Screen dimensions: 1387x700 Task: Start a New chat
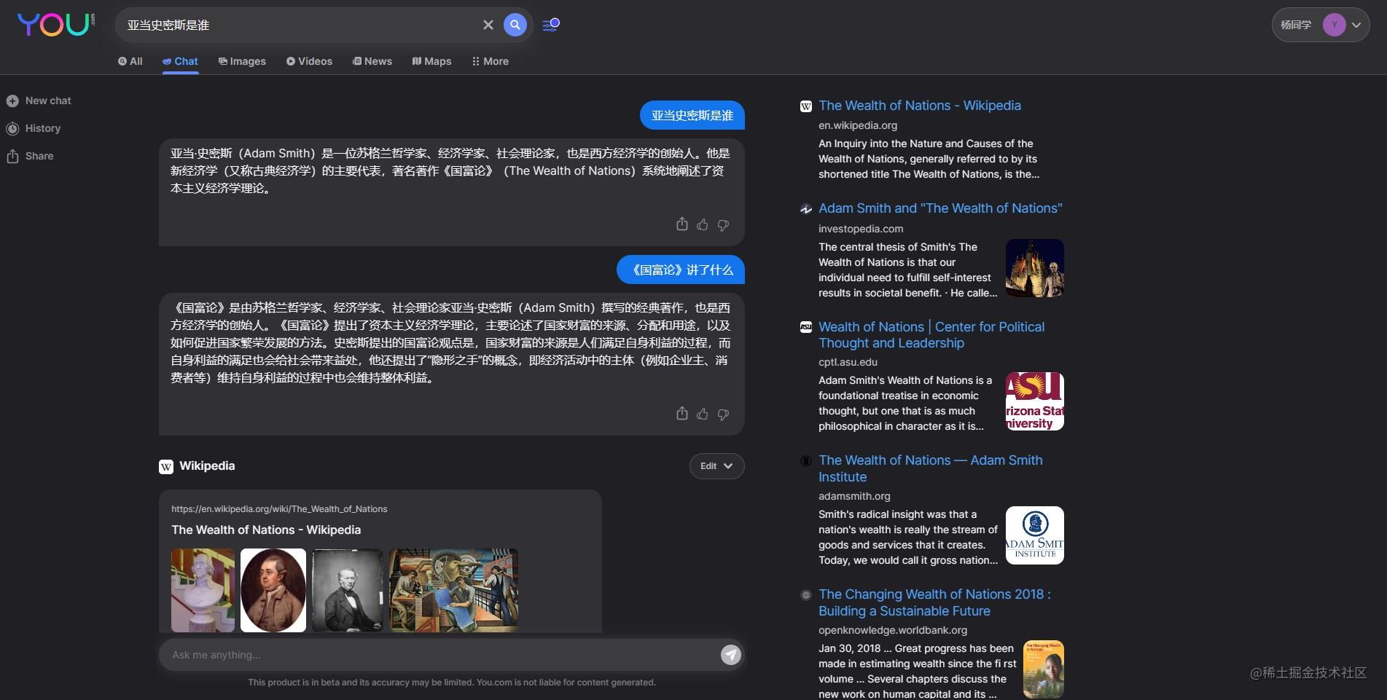pyautogui.click(x=39, y=101)
